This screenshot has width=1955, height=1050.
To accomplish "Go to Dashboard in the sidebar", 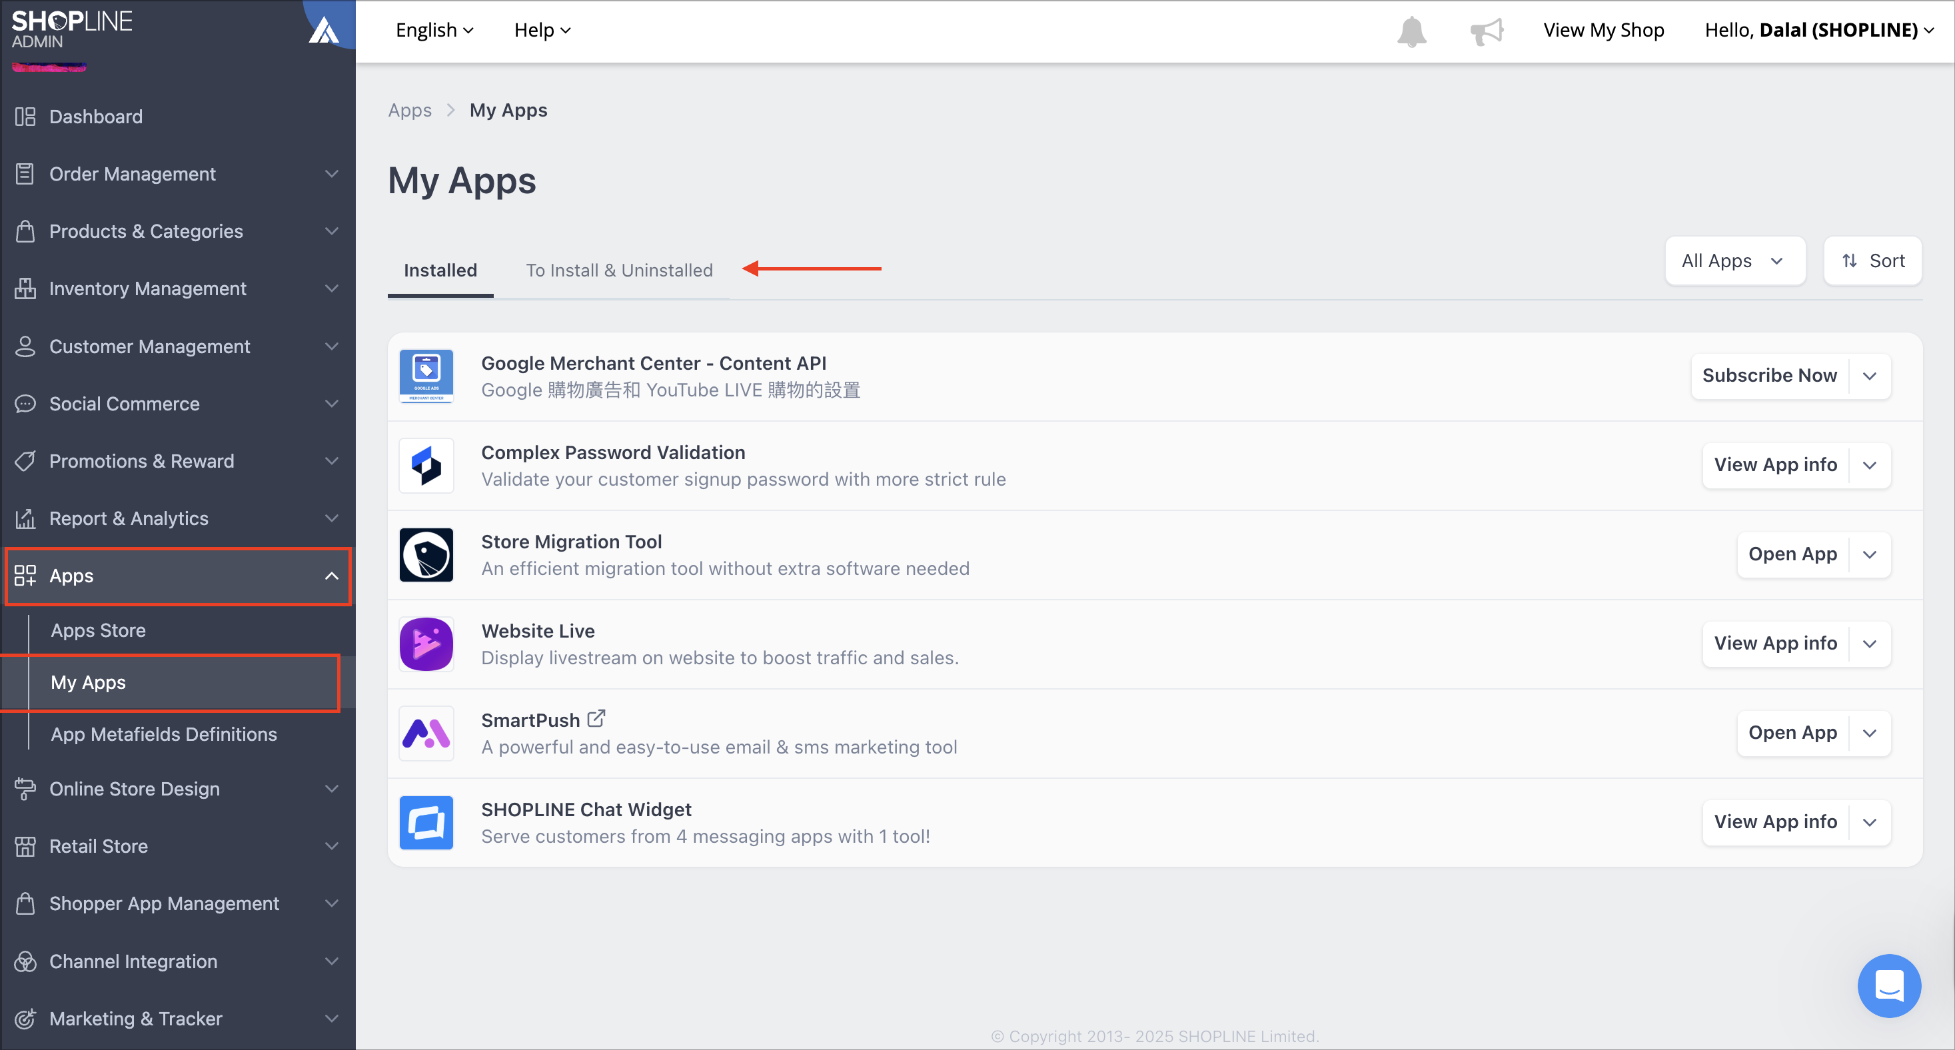I will point(96,116).
